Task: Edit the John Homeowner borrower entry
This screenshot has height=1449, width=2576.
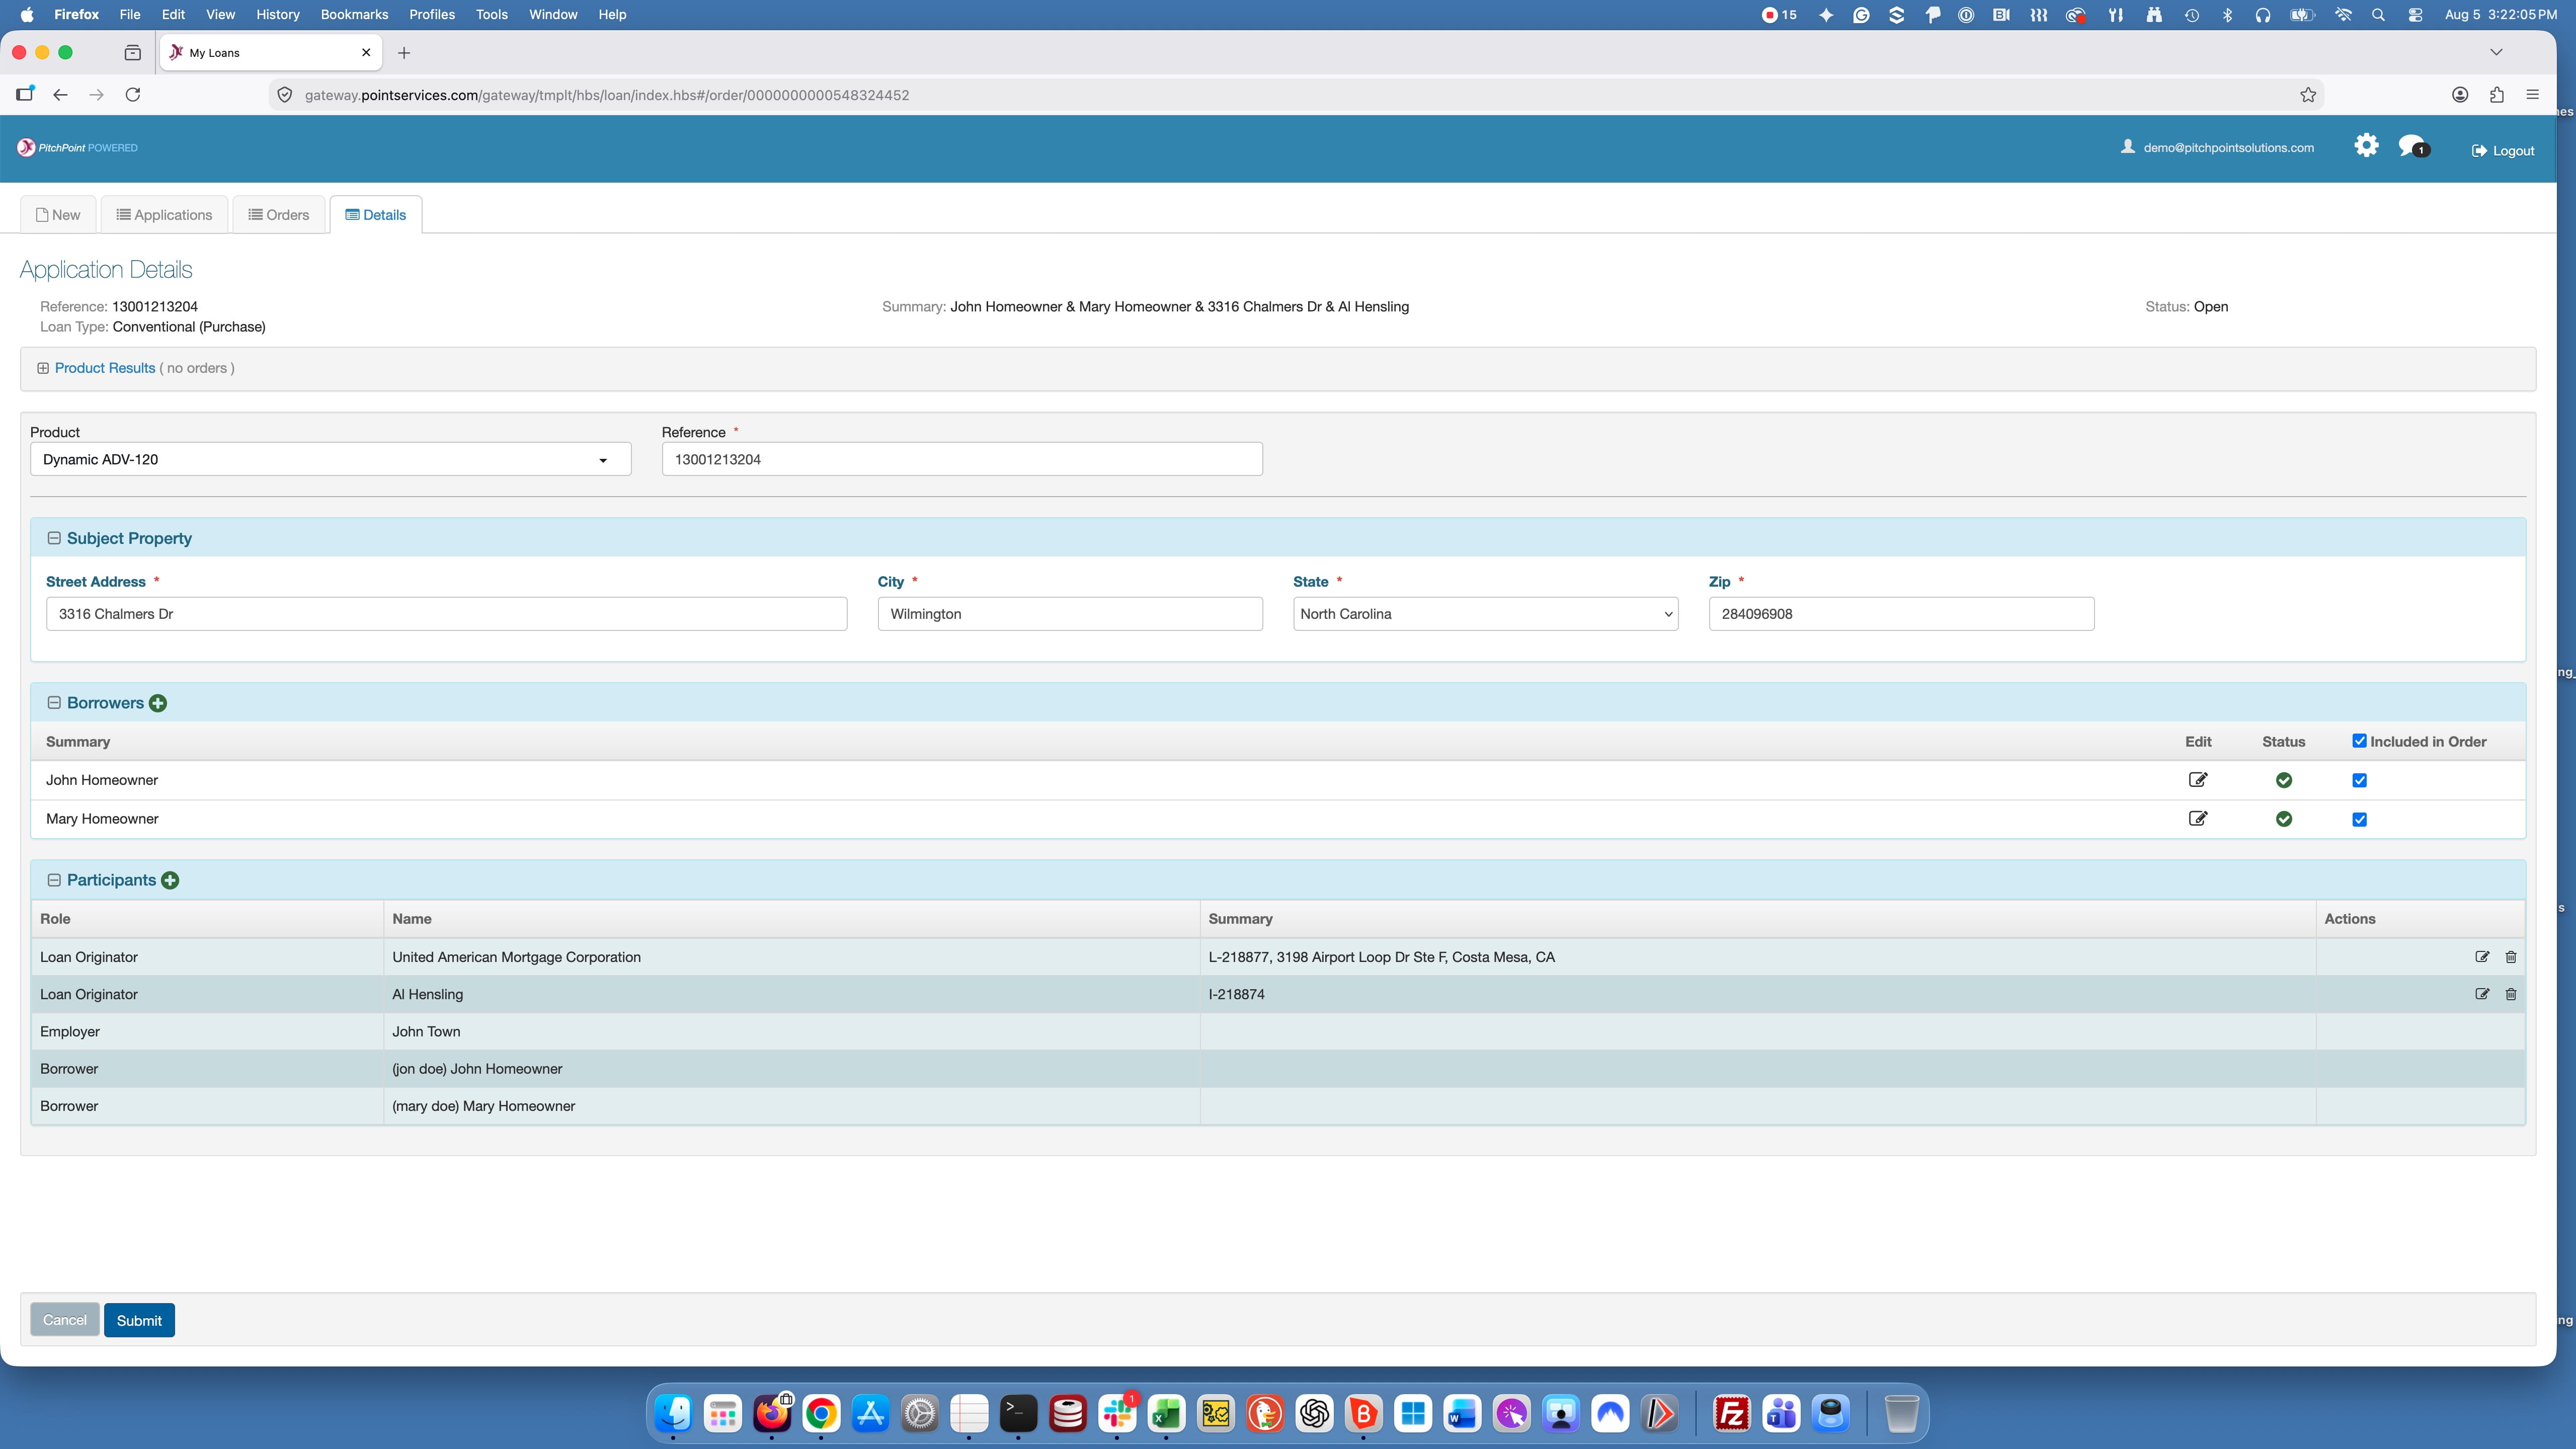Action: coord(2197,780)
